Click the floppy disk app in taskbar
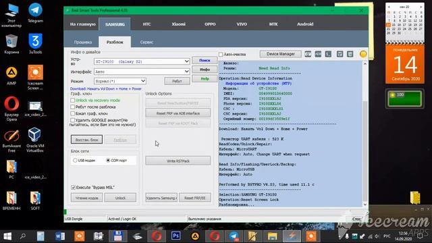432x243 pixels. (118, 236)
